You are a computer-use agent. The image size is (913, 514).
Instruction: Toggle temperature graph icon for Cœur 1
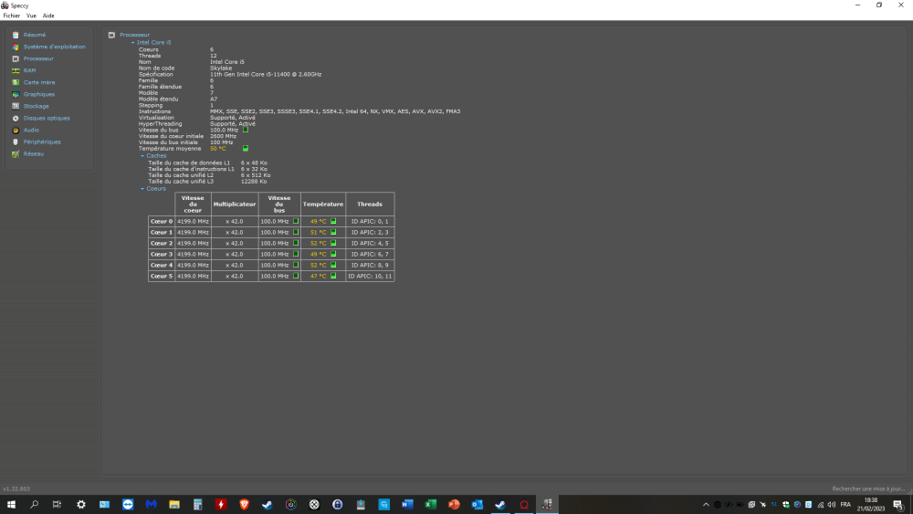333,232
